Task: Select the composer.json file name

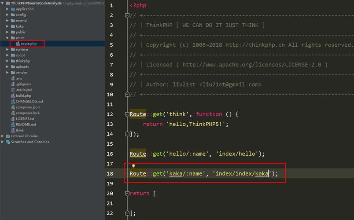Action: (28, 107)
